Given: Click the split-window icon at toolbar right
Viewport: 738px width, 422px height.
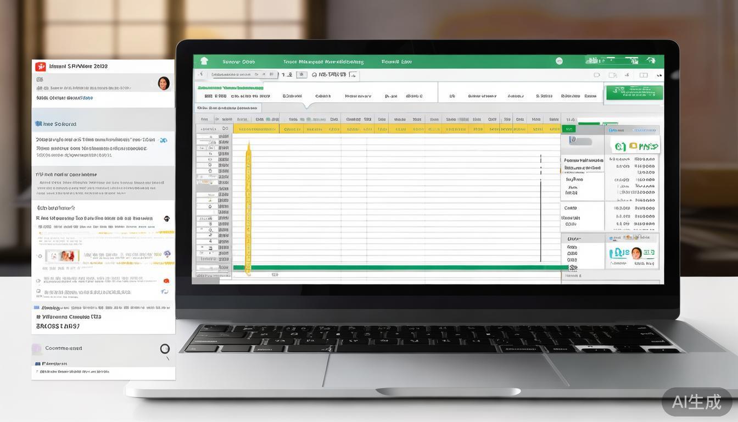Looking at the screenshot, I should [644, 75].
